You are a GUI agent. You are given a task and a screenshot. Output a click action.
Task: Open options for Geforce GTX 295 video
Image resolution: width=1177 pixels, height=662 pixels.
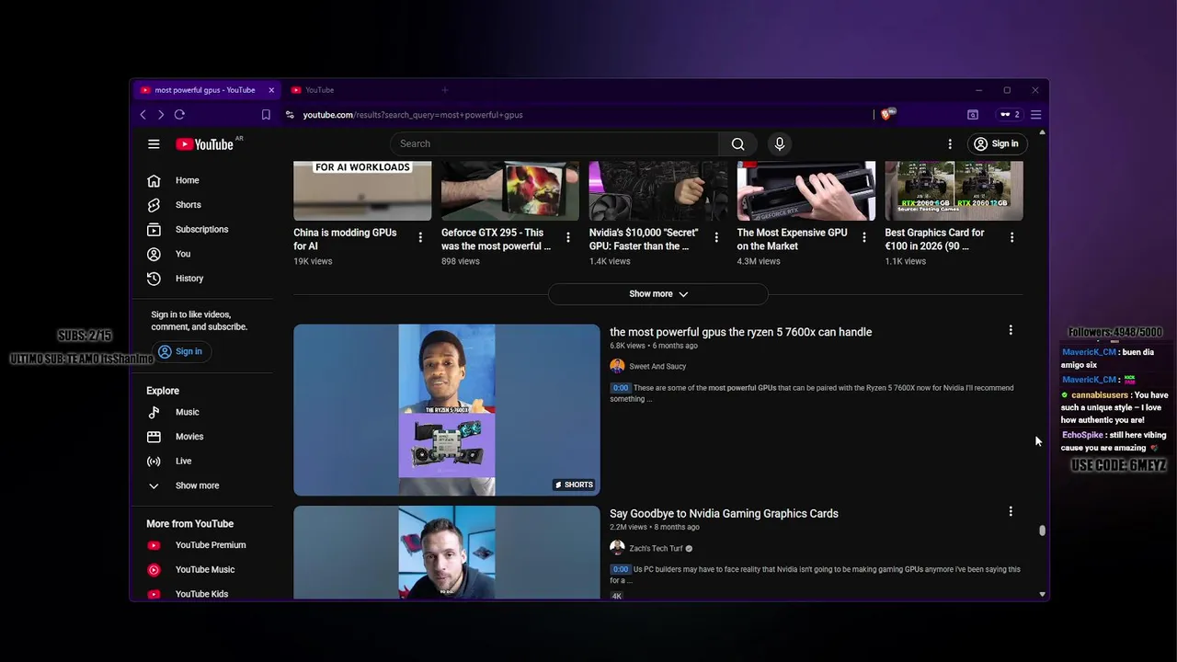[568, 237]
